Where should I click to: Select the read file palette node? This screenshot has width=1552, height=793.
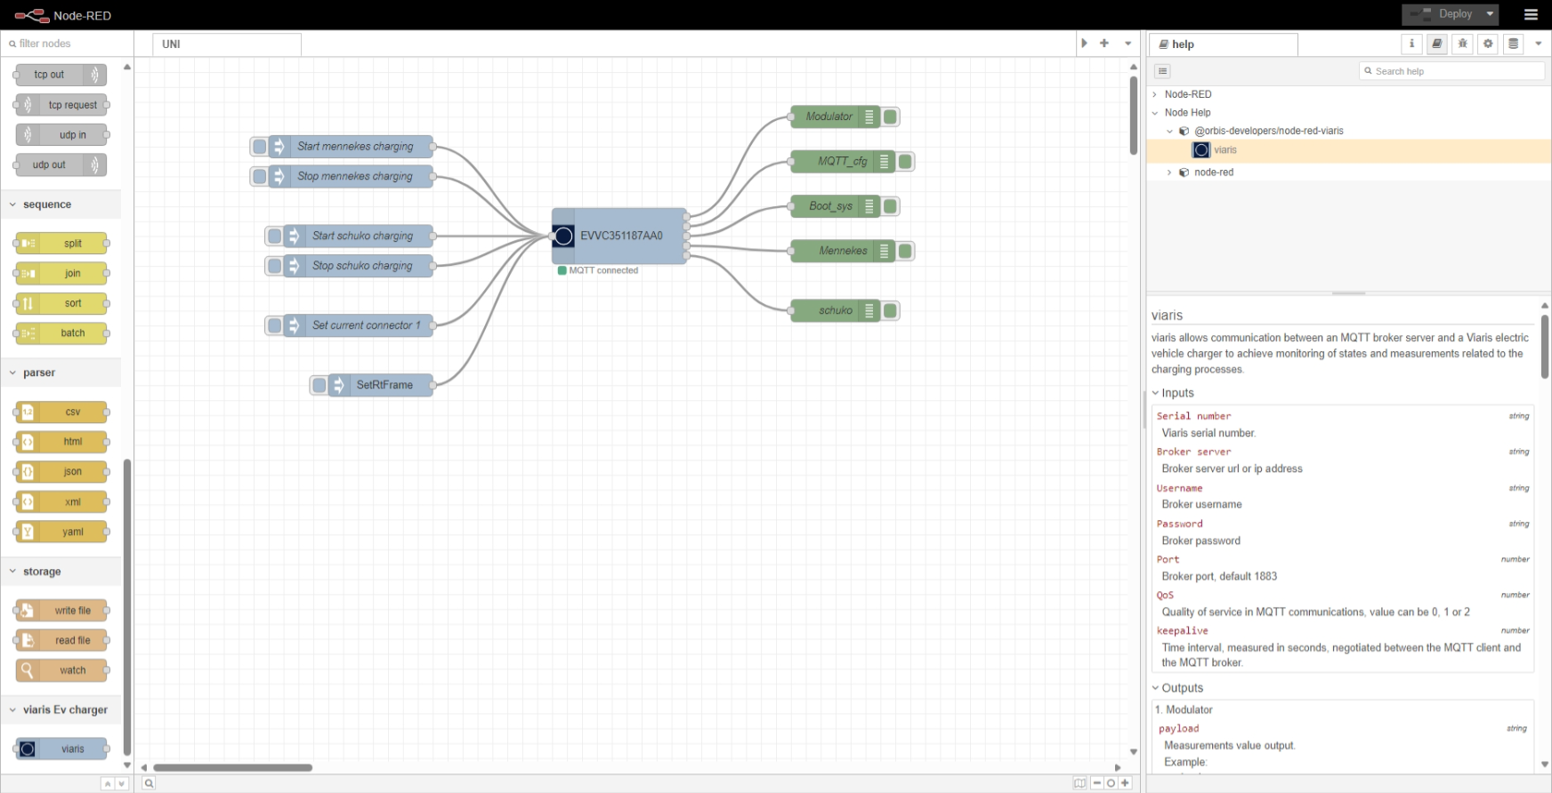[x=61, y=640]
